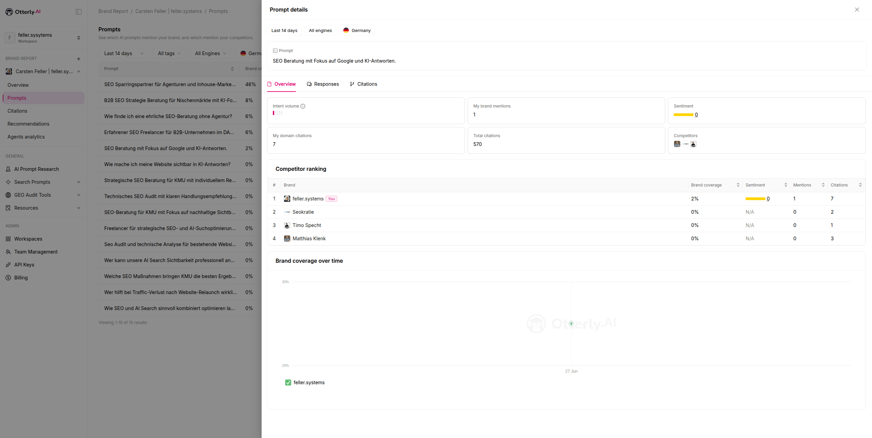Open the Prompts page in sidebar
The image size is (872, 438).
click(44, 98)
